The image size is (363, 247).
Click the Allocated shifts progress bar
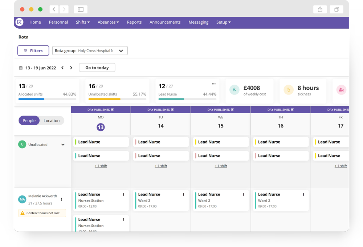[47, 99]
